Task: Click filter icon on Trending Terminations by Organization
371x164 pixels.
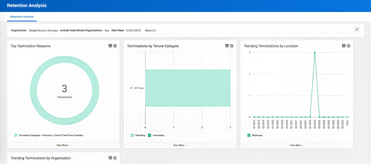Action: (110, 158)
